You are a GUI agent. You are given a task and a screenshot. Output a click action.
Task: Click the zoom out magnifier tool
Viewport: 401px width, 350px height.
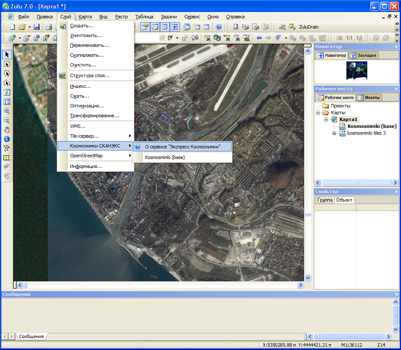click(x=7, y=120)
